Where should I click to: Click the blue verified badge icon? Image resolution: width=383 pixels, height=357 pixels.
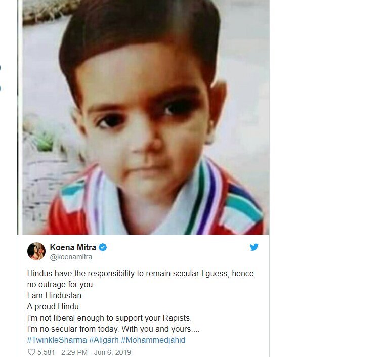point(103,247)
